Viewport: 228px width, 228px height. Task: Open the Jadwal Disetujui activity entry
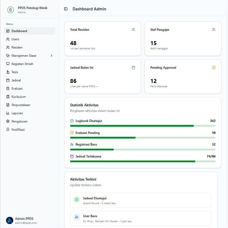(141, 200)
